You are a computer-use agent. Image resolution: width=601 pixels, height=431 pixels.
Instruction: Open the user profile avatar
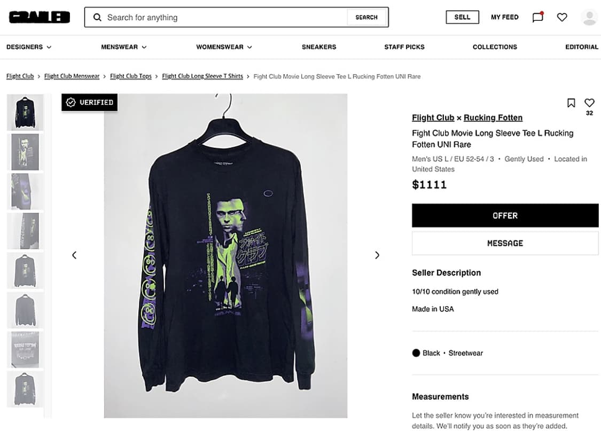pyautogui.click(x=589, y=17)
